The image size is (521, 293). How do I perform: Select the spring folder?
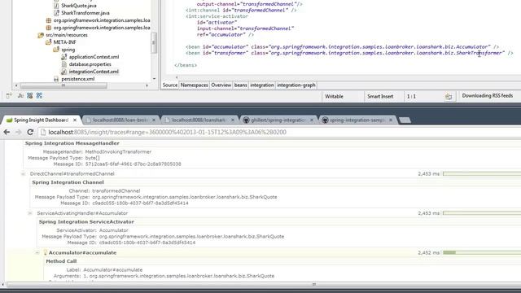click(68, 50)
